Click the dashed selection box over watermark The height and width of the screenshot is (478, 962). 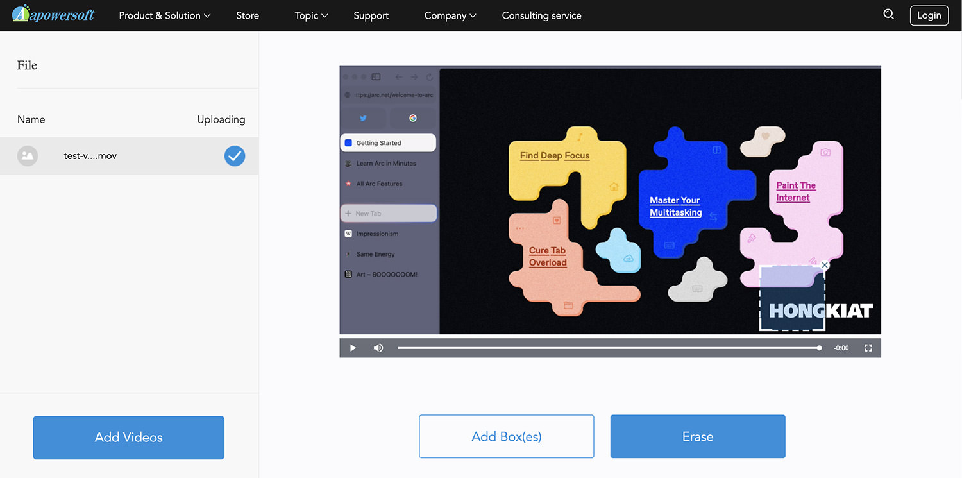click(792, 298)
